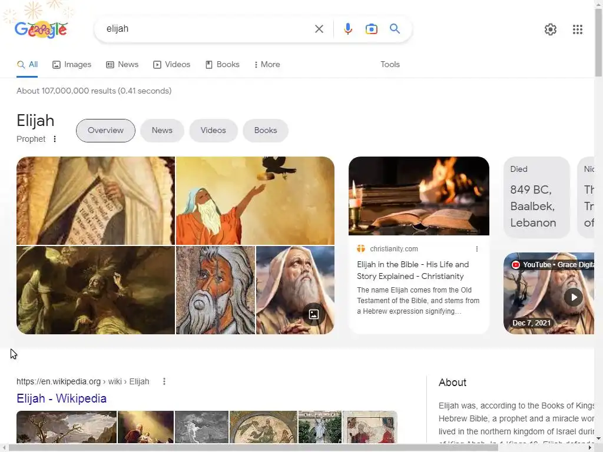This screenshot has width=603, height=452.
Task: Switch to the News tab
Action: click(122, 65)
